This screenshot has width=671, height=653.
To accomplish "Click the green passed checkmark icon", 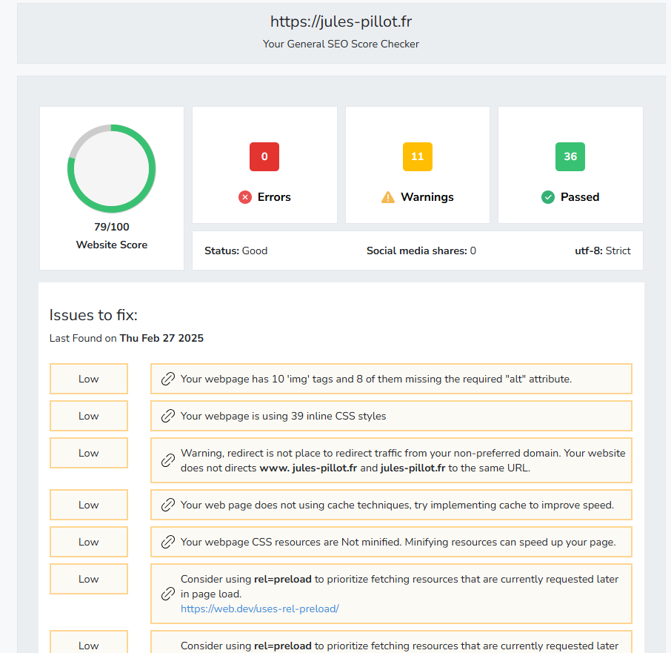I will click(548, 197).
